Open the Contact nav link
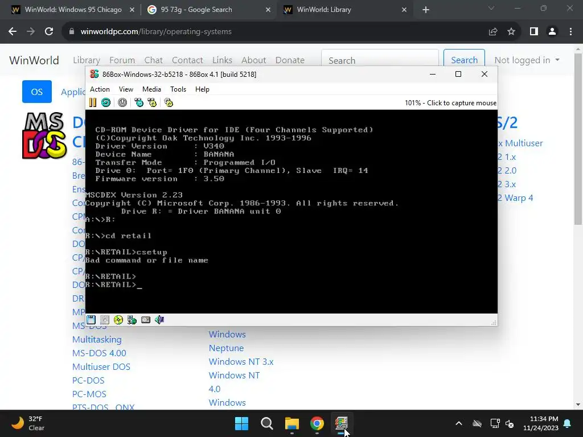This screenshot has height=437, width=583. click(187, 60)
